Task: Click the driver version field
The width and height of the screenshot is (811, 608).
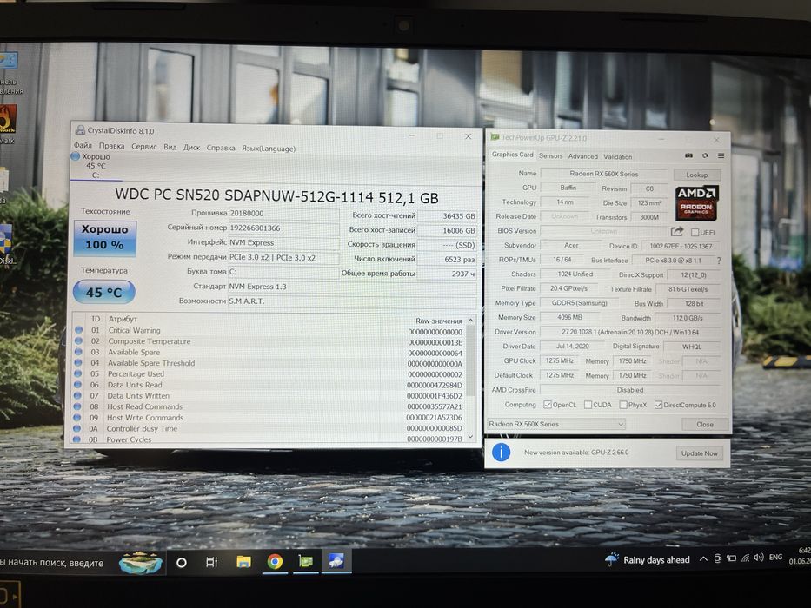Action: 630,332
